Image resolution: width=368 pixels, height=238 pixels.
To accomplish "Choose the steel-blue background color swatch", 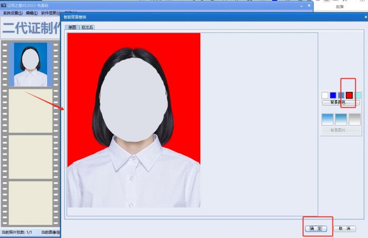I will coord(341,96).
